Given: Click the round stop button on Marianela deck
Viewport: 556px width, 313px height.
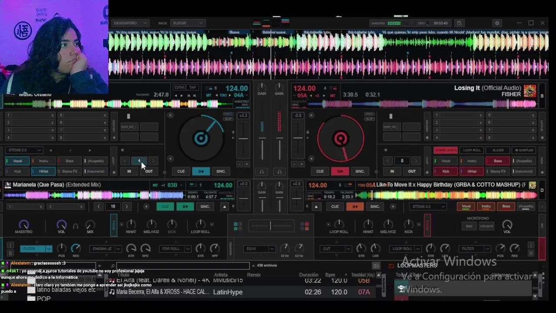Looking at the screenshot, I should tap(146, 206).
